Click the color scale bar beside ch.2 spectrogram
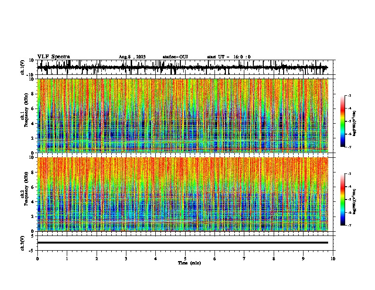 [342, 199]
